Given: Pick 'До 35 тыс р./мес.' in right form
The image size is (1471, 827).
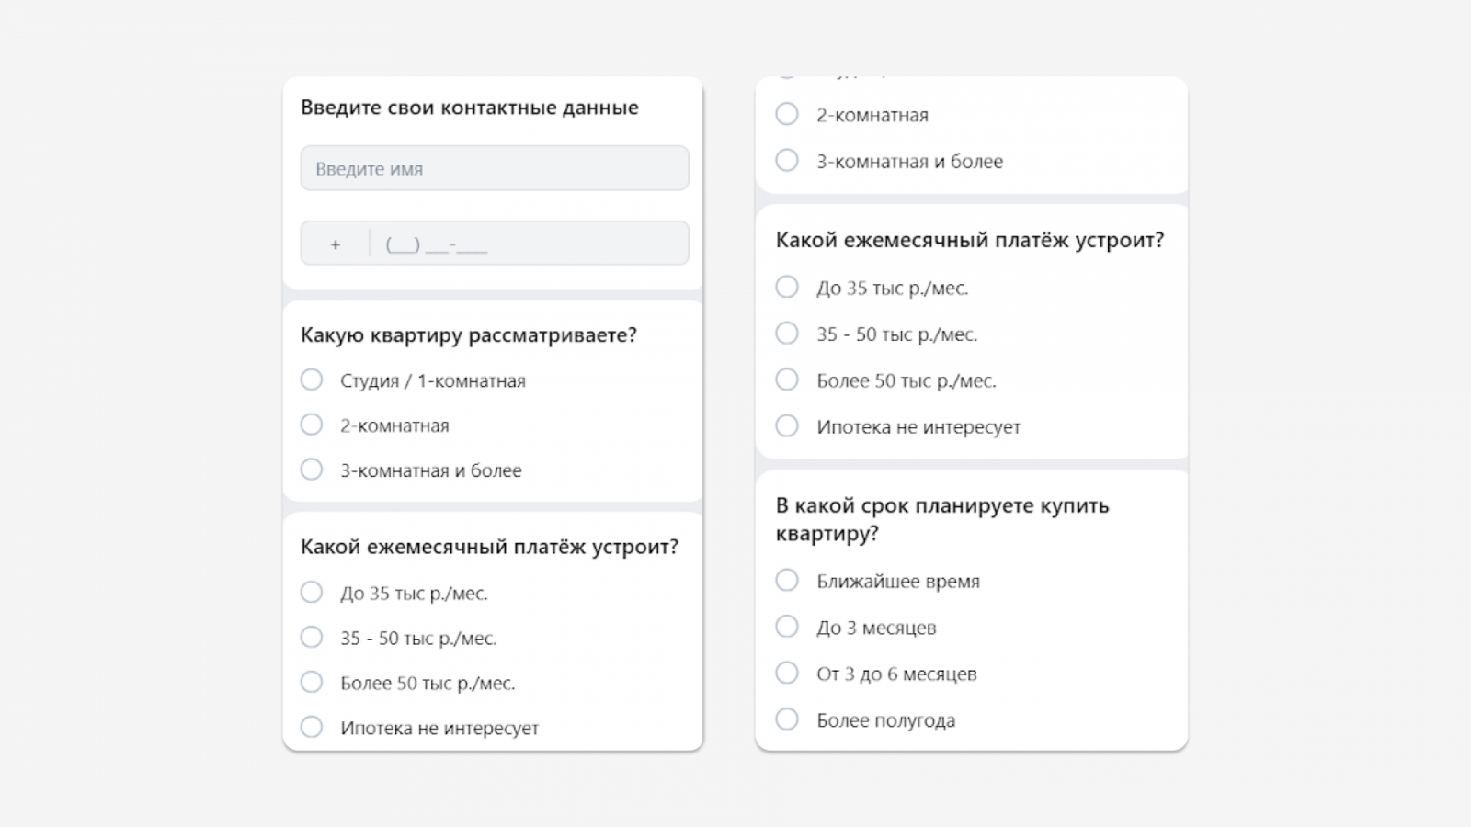Looking at the screenshot, I should [x=787, y=287].
